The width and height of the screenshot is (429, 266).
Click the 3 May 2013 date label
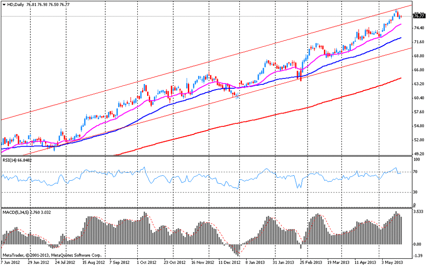[x=393, y=263]
